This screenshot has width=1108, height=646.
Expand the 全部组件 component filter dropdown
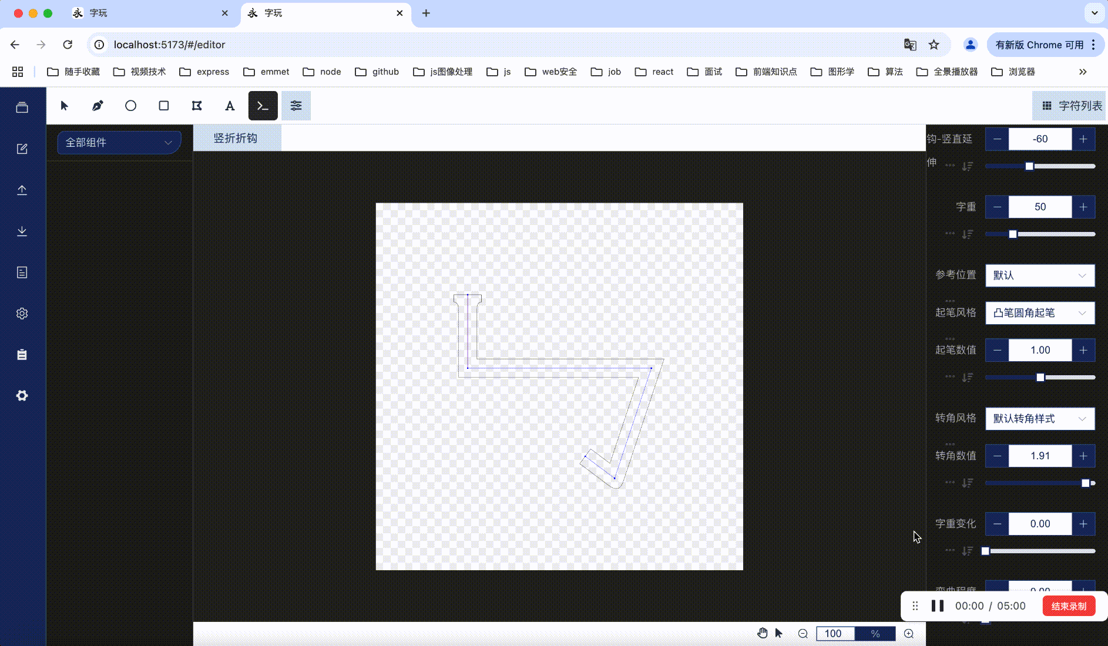pyautogui.click(x=118, y=142)
